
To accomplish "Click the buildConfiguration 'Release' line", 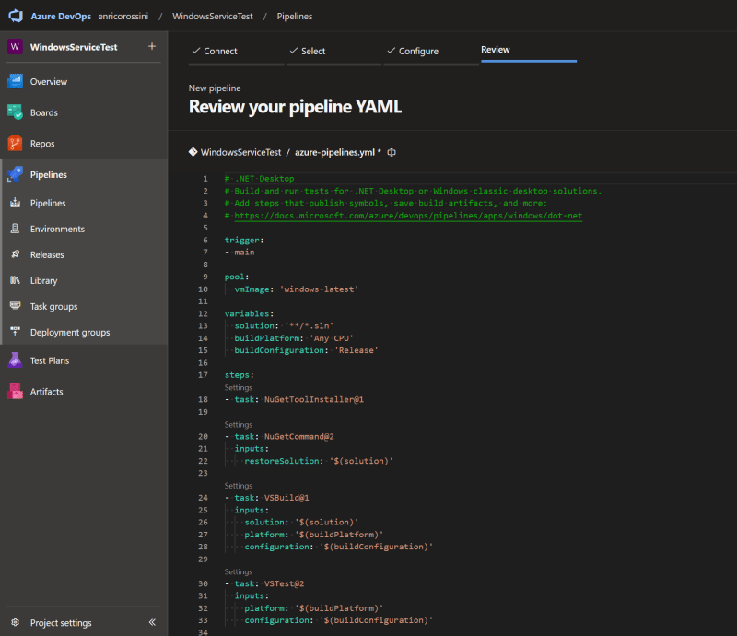I will point(306,350).
